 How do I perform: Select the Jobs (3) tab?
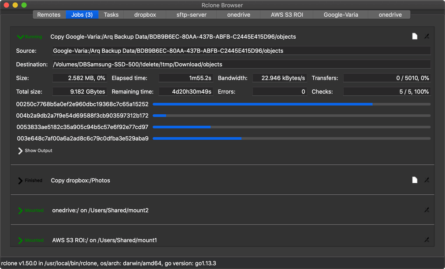82,15
